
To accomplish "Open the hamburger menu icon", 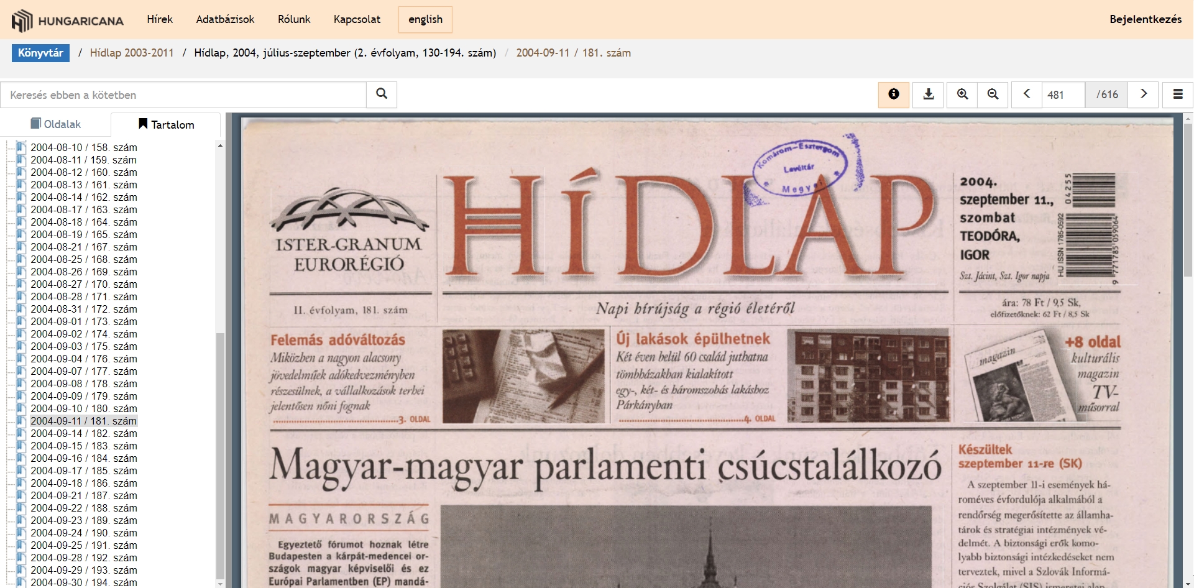I will (1178, 94).
